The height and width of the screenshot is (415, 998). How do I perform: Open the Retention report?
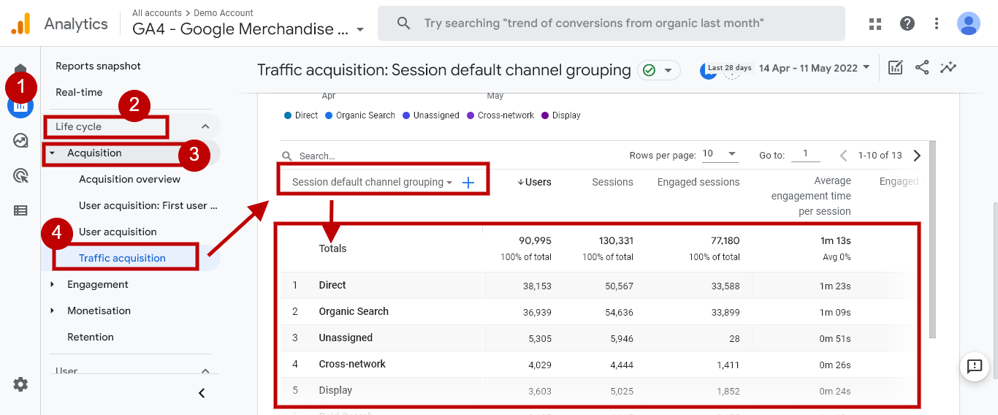(x=91, y=337)
